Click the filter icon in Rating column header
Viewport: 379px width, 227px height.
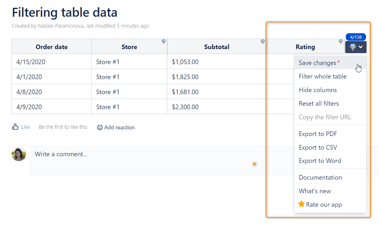[341, 42]
